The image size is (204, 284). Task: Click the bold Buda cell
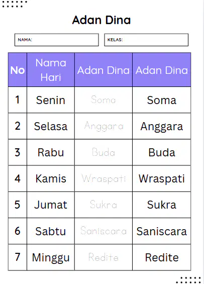[161, 152]
